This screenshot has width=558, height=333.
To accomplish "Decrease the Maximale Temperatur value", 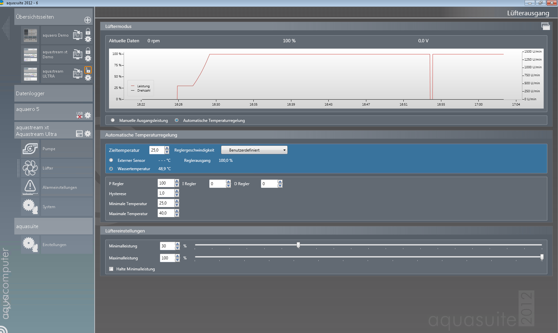I will click(177, 215).
